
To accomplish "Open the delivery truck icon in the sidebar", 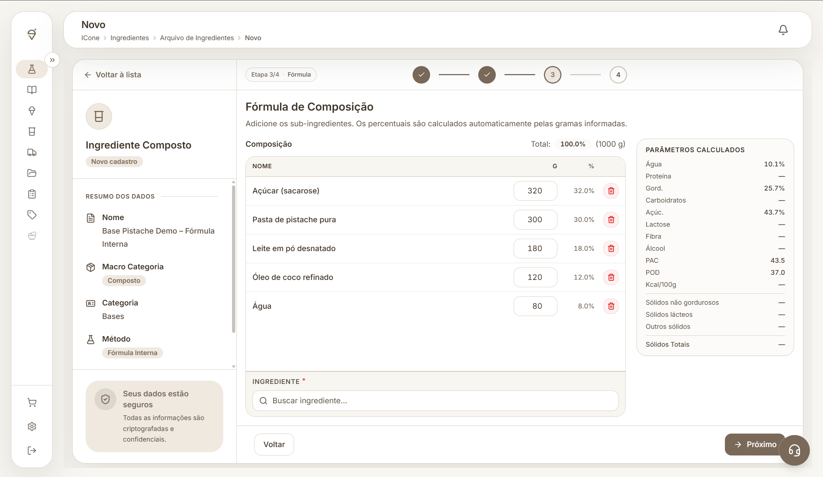I will [x=32, y=152].
